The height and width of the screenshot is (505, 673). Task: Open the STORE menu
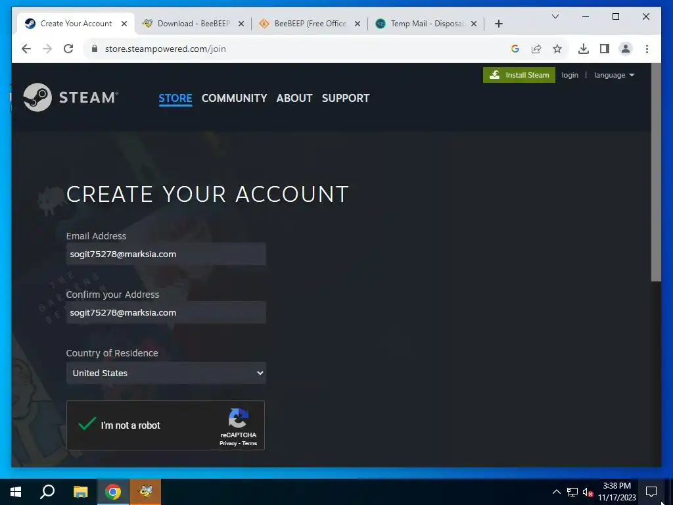tap(175, 99)
